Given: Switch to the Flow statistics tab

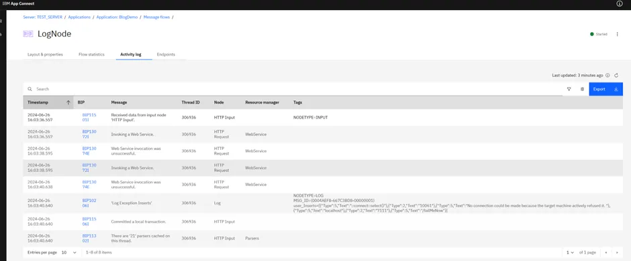Looking at the screenshot, I should [x=91, y=54].
